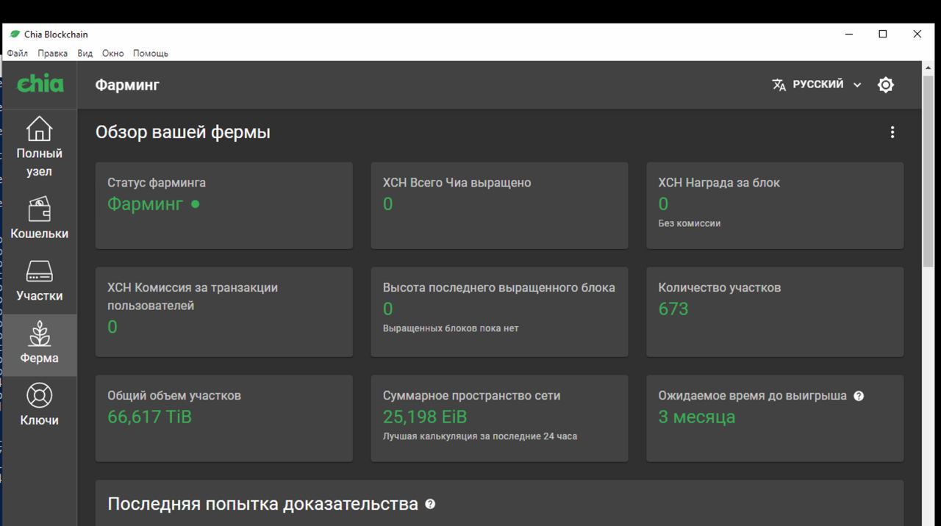
Task: Click the green Chia logo
Action: (x=40, y=84)
